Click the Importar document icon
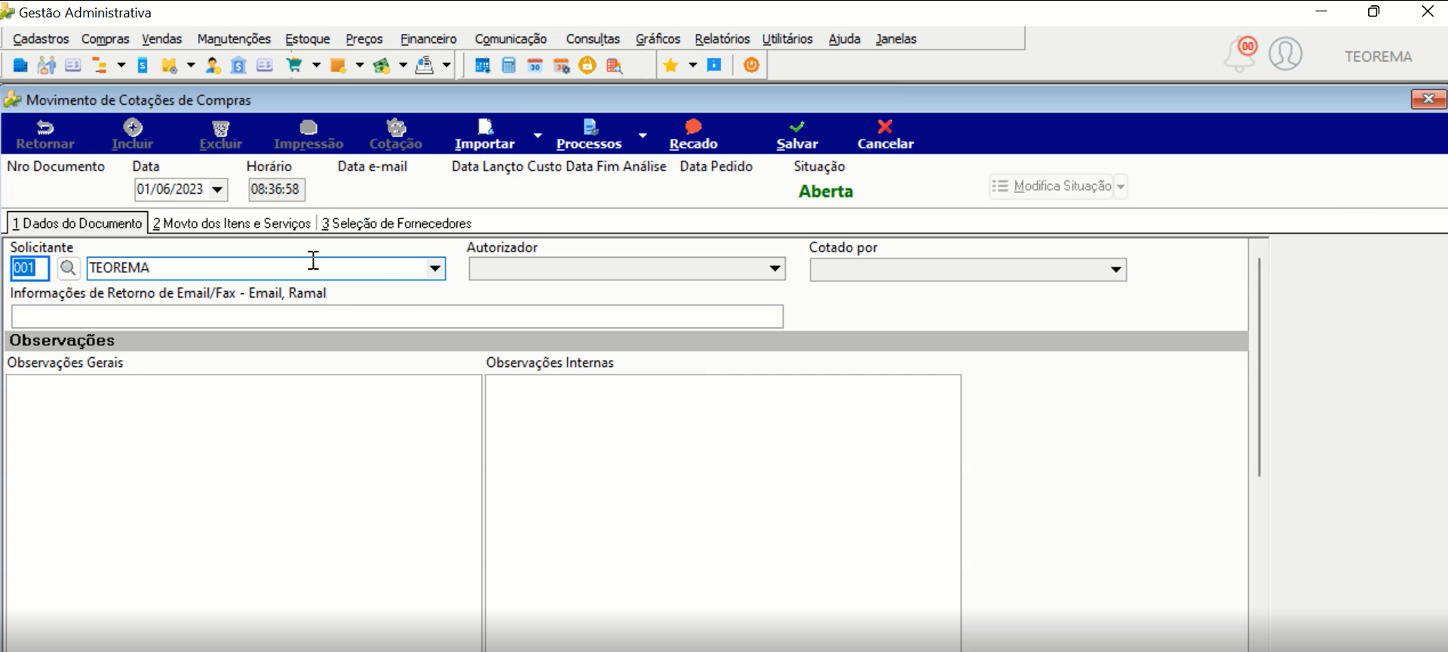The image size is (1448, 652). [x=485, y=127]
